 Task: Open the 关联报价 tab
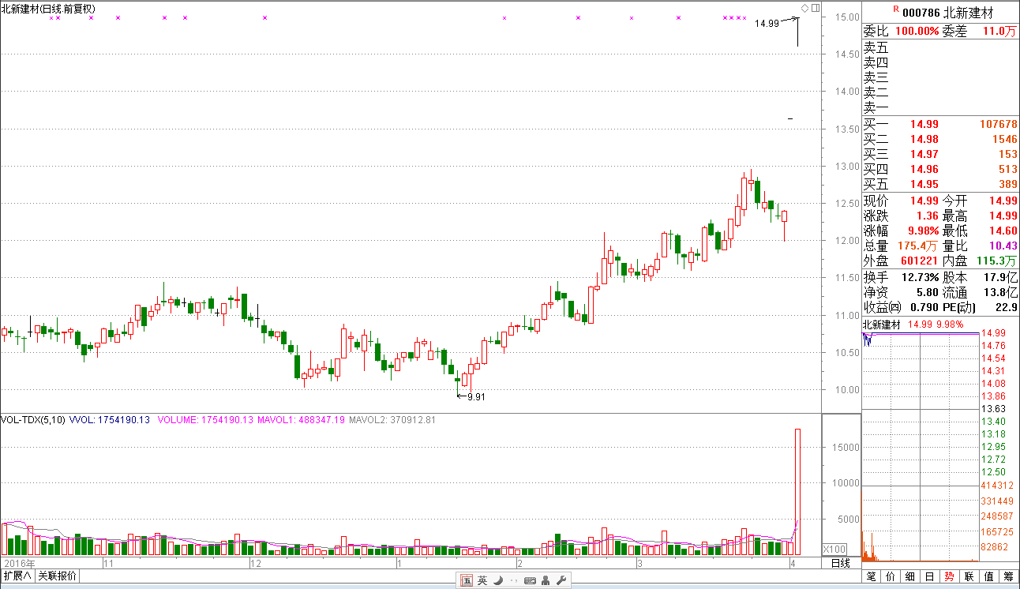[x=57, y=576]
